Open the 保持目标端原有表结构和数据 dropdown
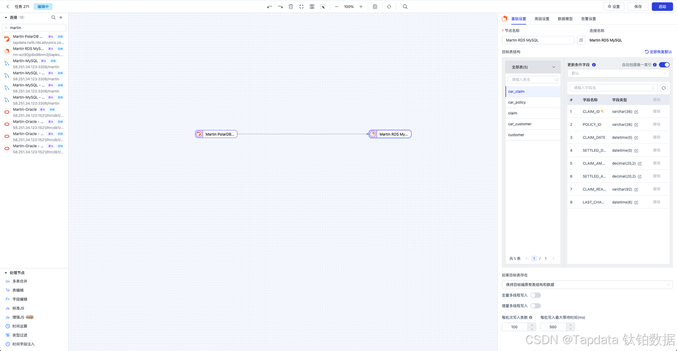 coord(587,284)
